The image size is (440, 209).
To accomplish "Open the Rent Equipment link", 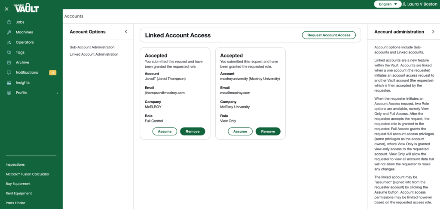I will tap(19, 193).
